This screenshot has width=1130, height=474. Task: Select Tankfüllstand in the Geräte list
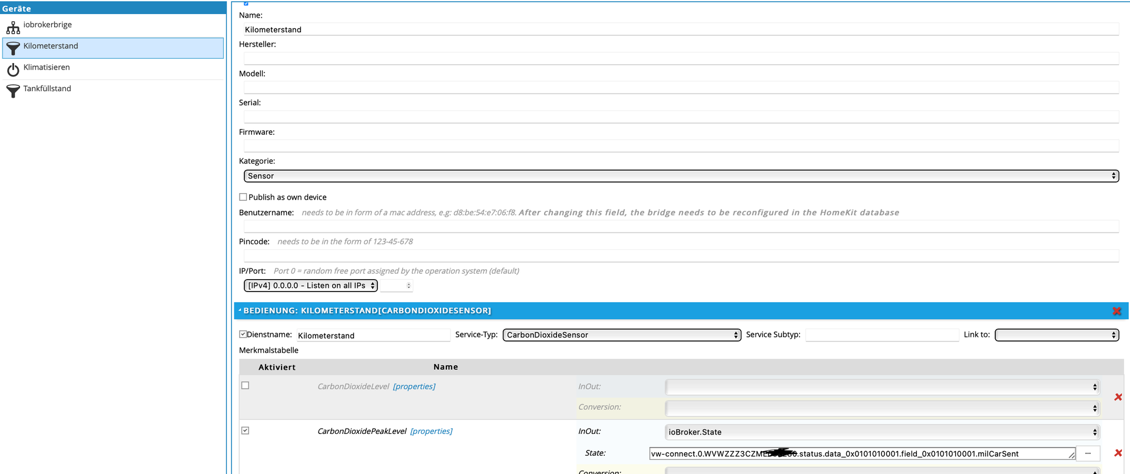pyautogui.click(x=47, y=88)
